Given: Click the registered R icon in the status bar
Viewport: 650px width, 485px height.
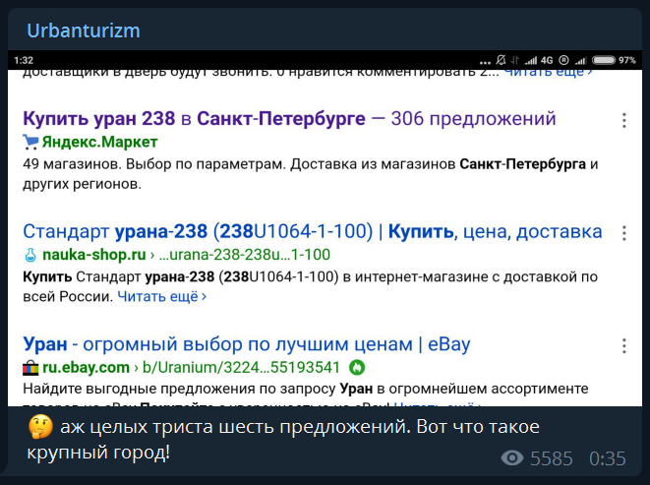Looking at the screenshot, I should pos(563,60).
